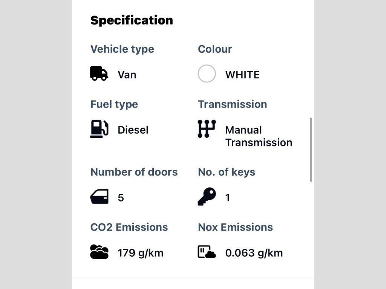Click the white colour swatch circle
Screen dimensions: 386x289
pyautogui.click(x=207, y=73)
